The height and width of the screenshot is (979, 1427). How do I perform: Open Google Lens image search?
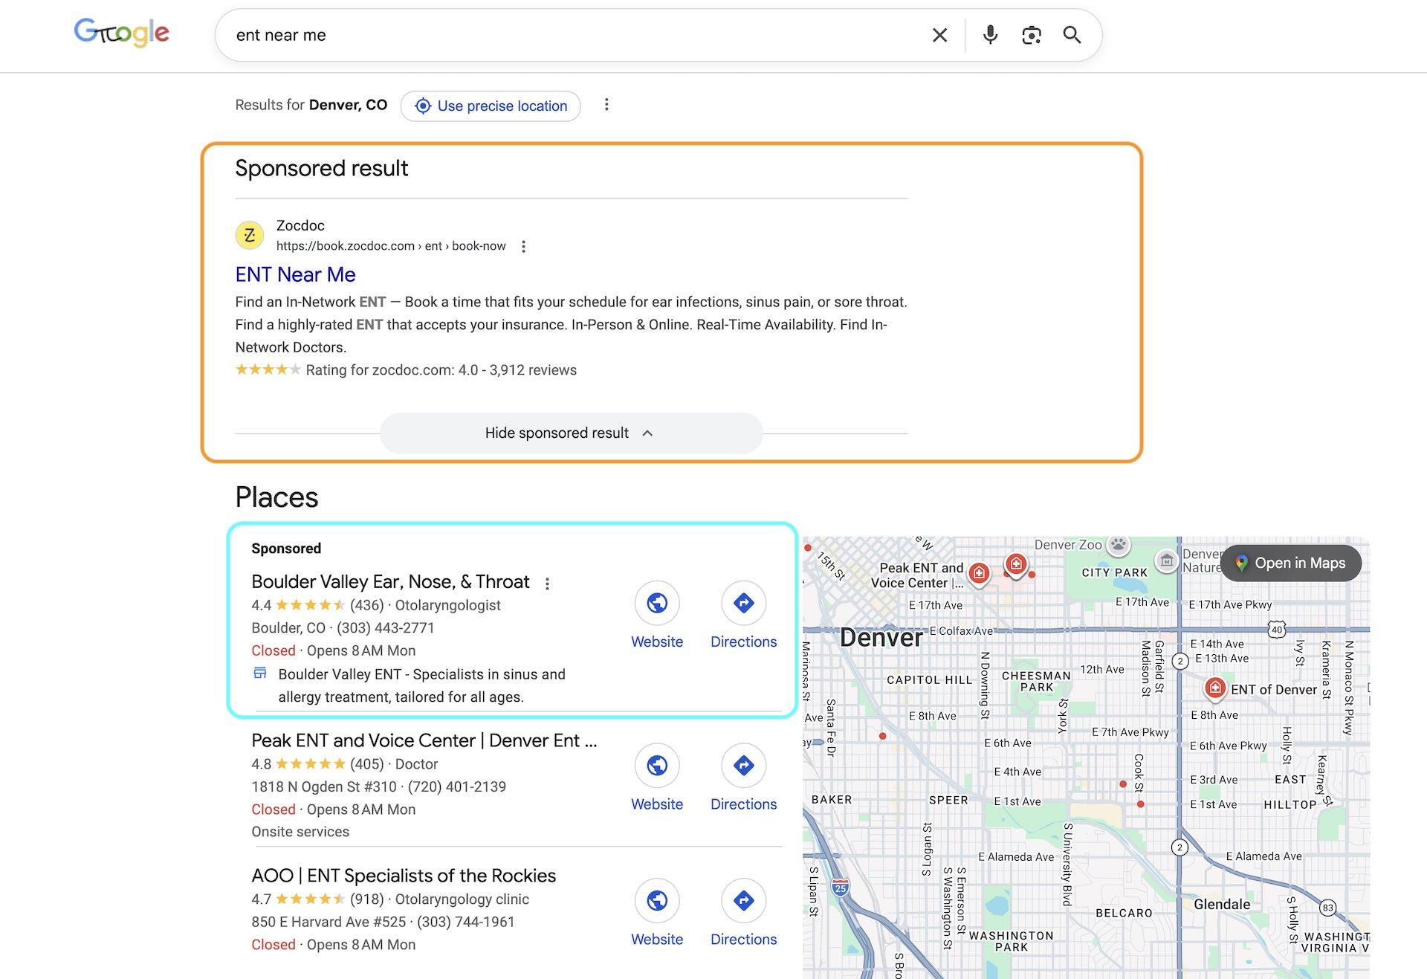[1032, 35]
